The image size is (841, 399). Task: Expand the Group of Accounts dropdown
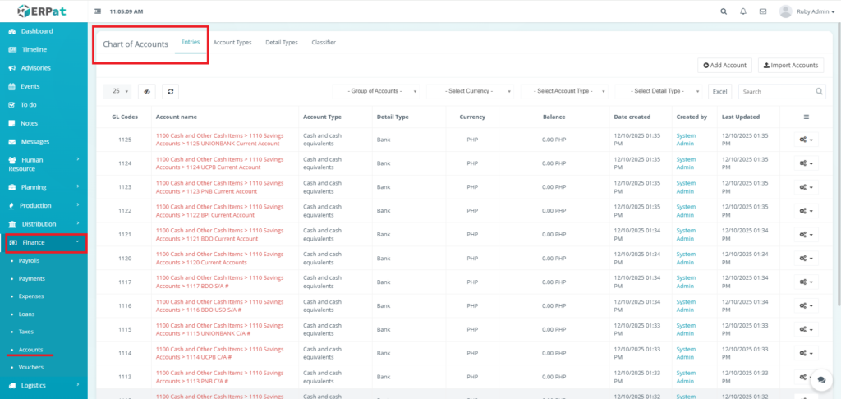(378, 92)
